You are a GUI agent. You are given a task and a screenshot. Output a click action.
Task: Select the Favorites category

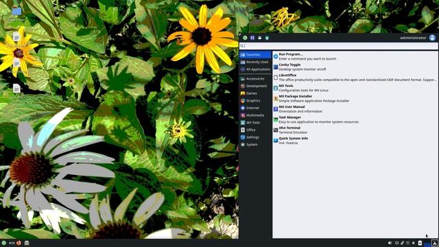tap(255, 55)
